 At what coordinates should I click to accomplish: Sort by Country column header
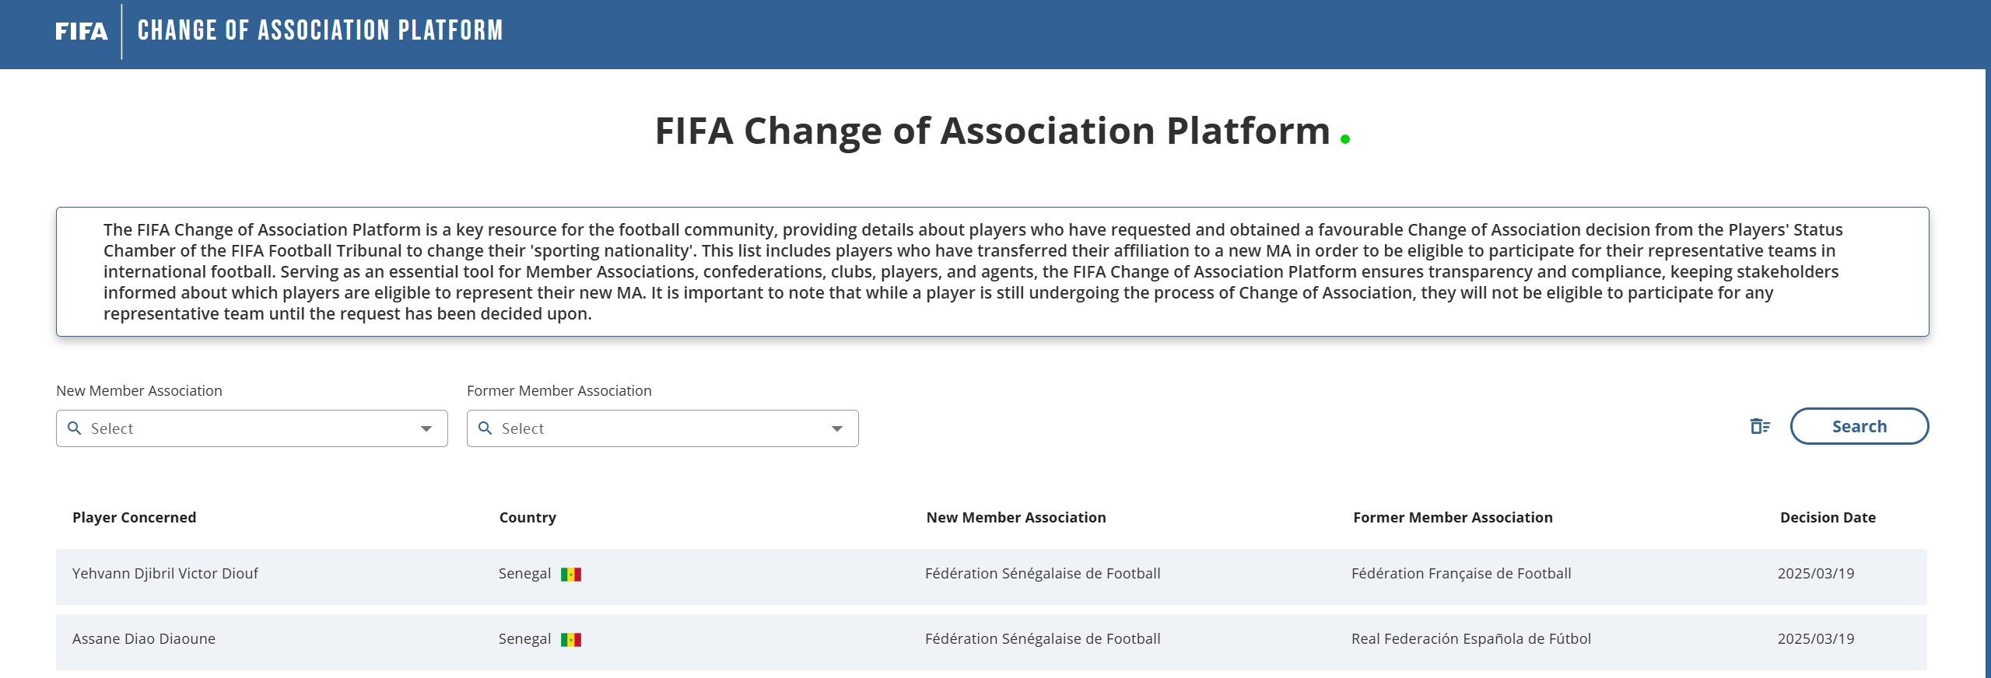528,517
